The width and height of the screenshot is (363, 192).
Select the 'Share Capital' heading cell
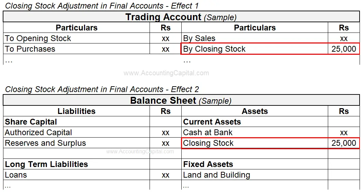pyautogui.click(x=31, y=122)
